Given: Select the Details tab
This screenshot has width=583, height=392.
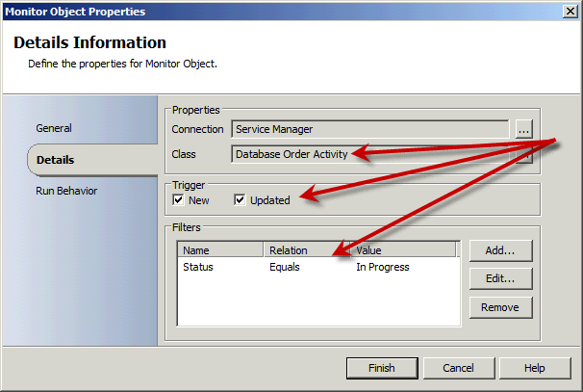Looking at the screenshot, I should pyautogui.click(x=56, y=160).
